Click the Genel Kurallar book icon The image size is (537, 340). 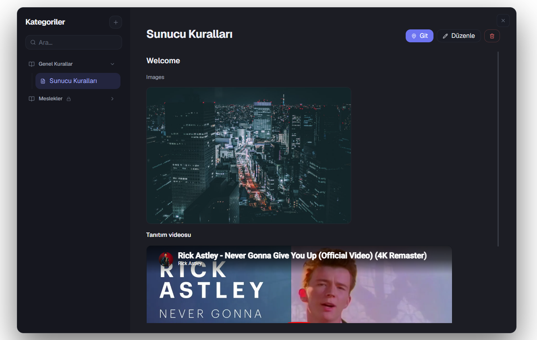tap(31, 64)
